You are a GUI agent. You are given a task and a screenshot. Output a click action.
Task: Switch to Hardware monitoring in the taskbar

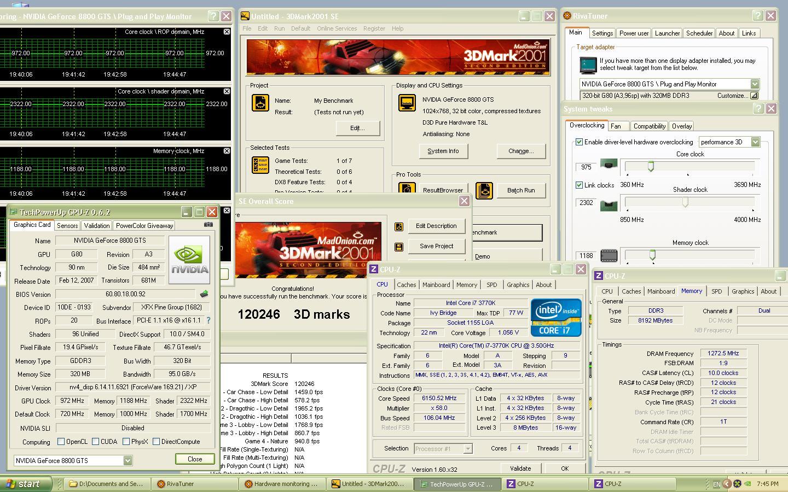(x=282, y=484)
